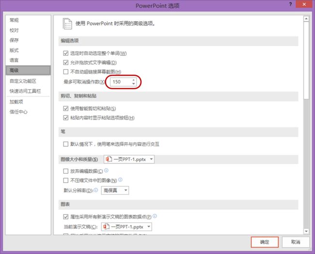The height and width of the screenshot is (254, 315).
Task: Open the 快速访问工具栏 category
Action: pyautogui.click(x=25, y=91)
